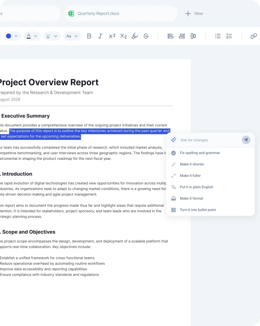Image resolution: width=260 pixels, height=326 pixels.
Task: Click the green spreadsheet file icon
Action: pos(71,14)
